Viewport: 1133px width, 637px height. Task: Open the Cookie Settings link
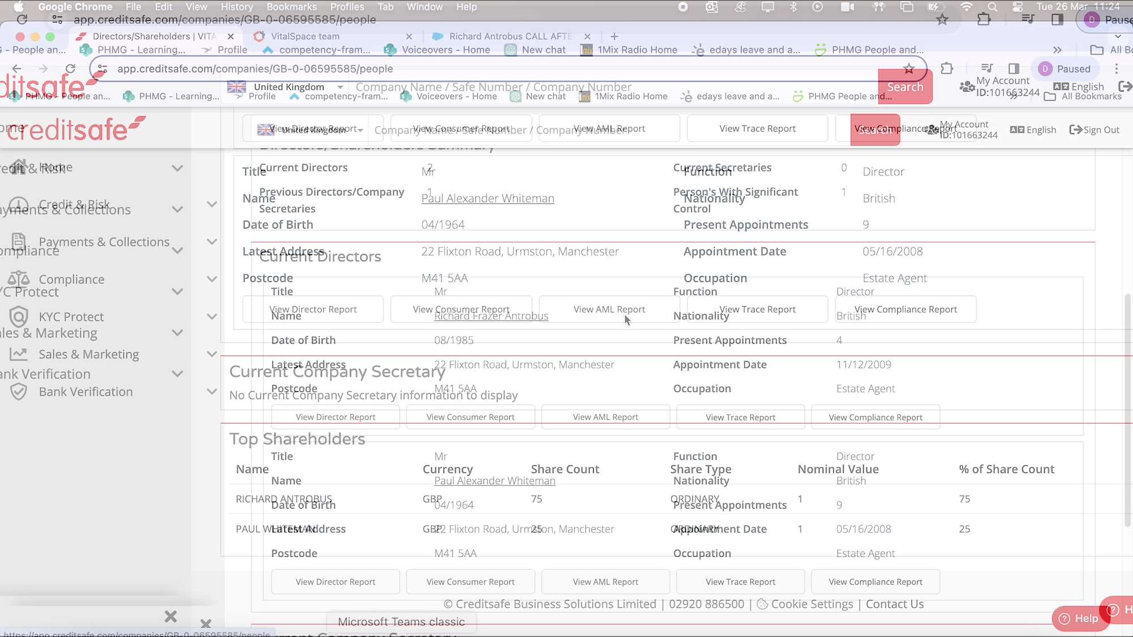coord(812,604)
